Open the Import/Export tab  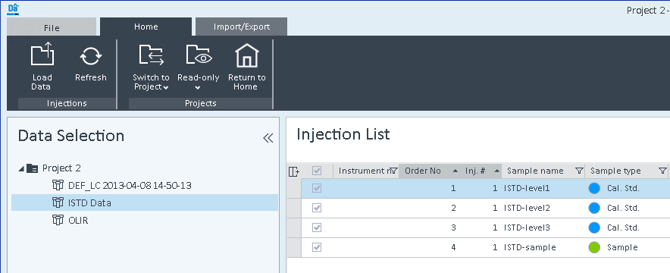[x=242, y=27]
